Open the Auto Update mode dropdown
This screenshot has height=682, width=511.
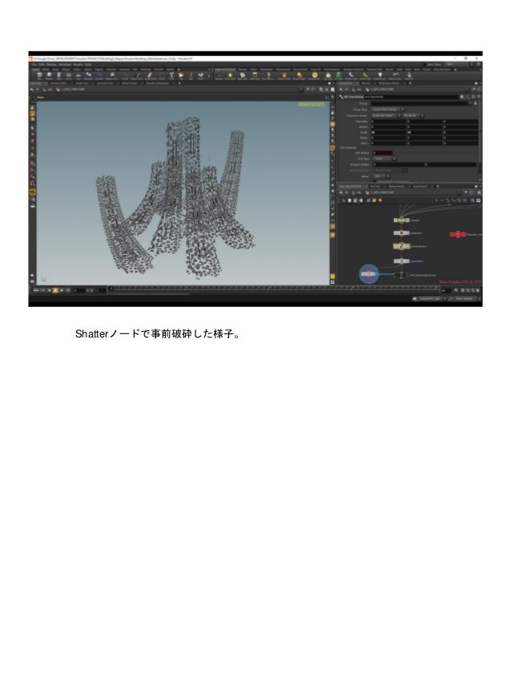coord(467,299)
